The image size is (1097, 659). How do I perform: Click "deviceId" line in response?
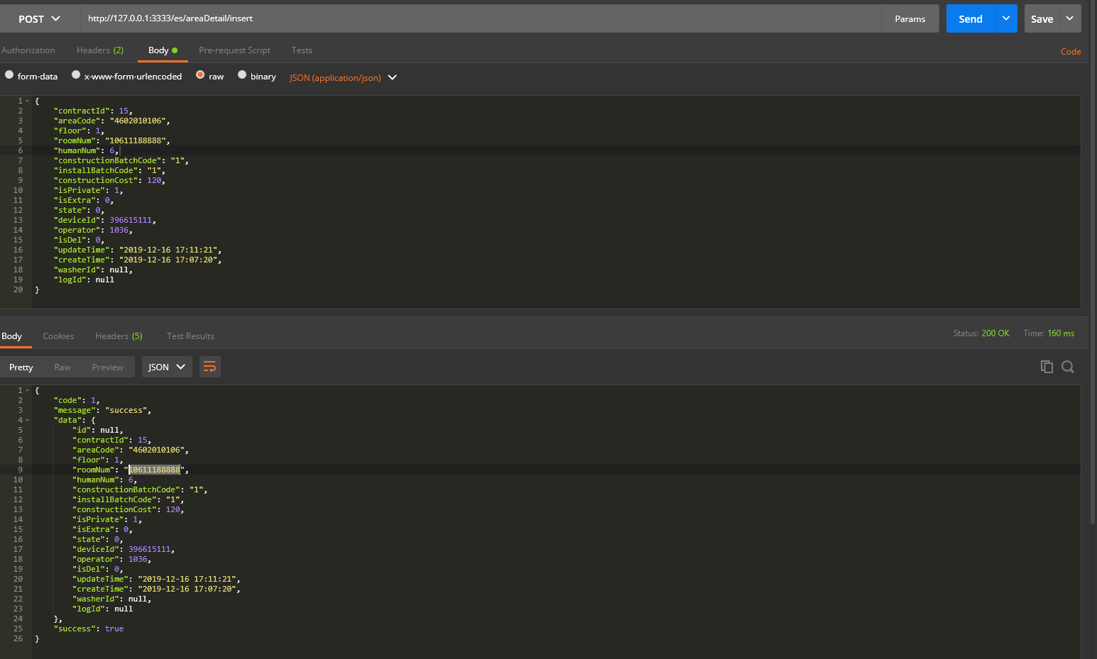click(x=124, y=549)
